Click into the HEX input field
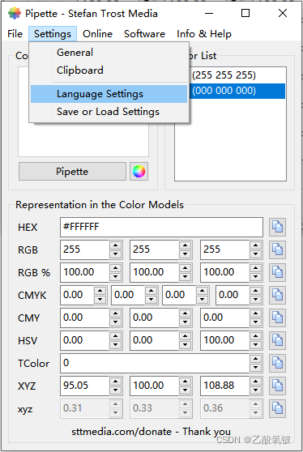The image size is (303, 452). pyautogui.click(x=161, y=227)
